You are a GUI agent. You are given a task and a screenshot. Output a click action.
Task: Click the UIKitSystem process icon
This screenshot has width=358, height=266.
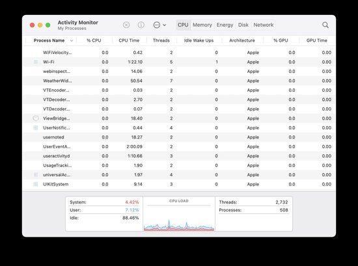(36, 184)
